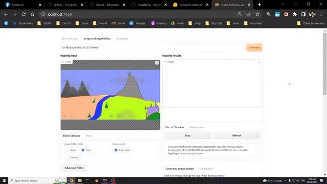Click the weather cloud icon in taskbar

265,180
